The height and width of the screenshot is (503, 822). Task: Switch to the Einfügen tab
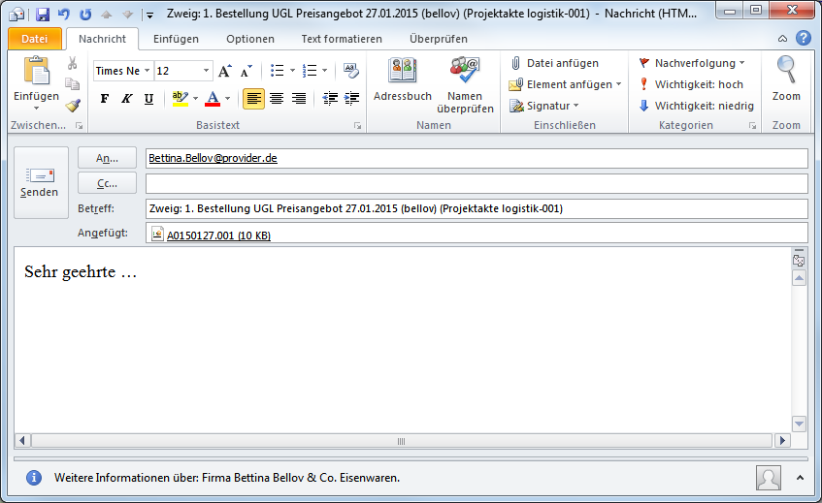point(176,39)
